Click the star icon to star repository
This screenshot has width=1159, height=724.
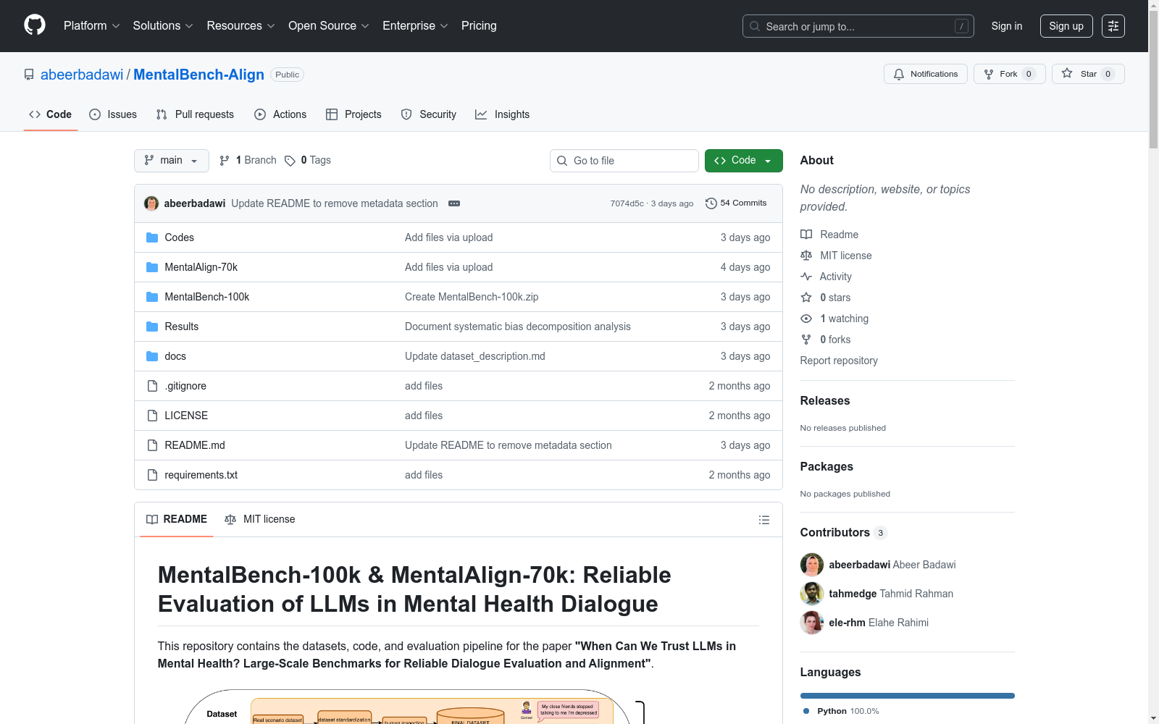[x=1067, y=73]
